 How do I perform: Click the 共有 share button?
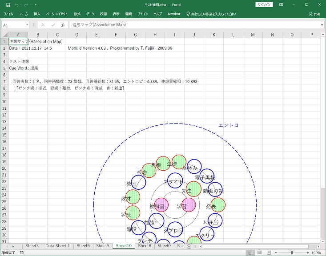click(314, 14)
